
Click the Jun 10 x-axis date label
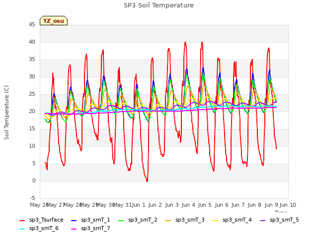(288, 205)
